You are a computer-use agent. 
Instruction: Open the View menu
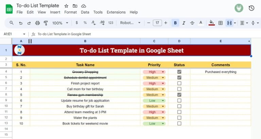41,12
